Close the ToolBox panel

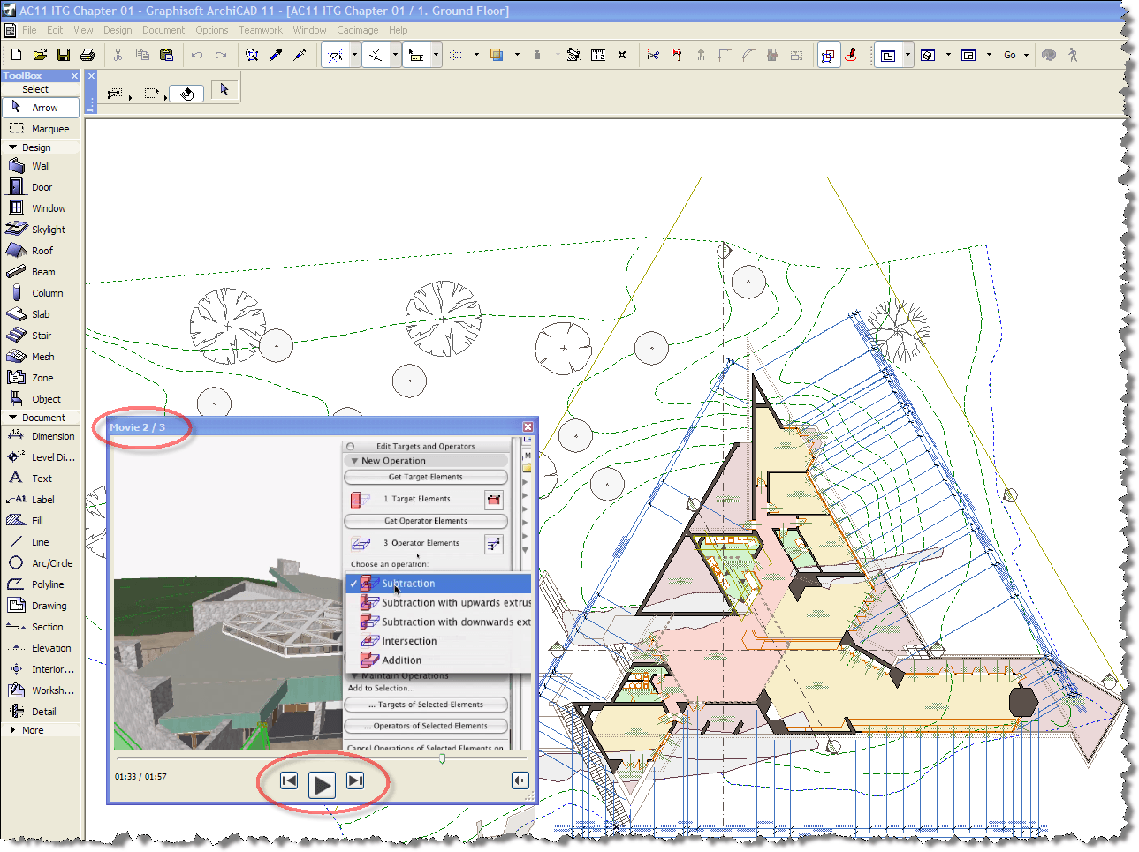(74, 76)
